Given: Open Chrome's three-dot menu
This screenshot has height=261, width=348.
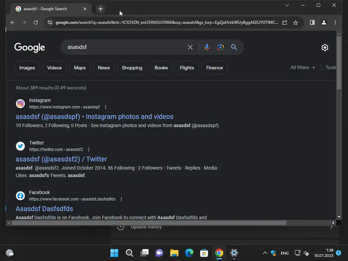Looking at the screenshot, I should point(335,22).
